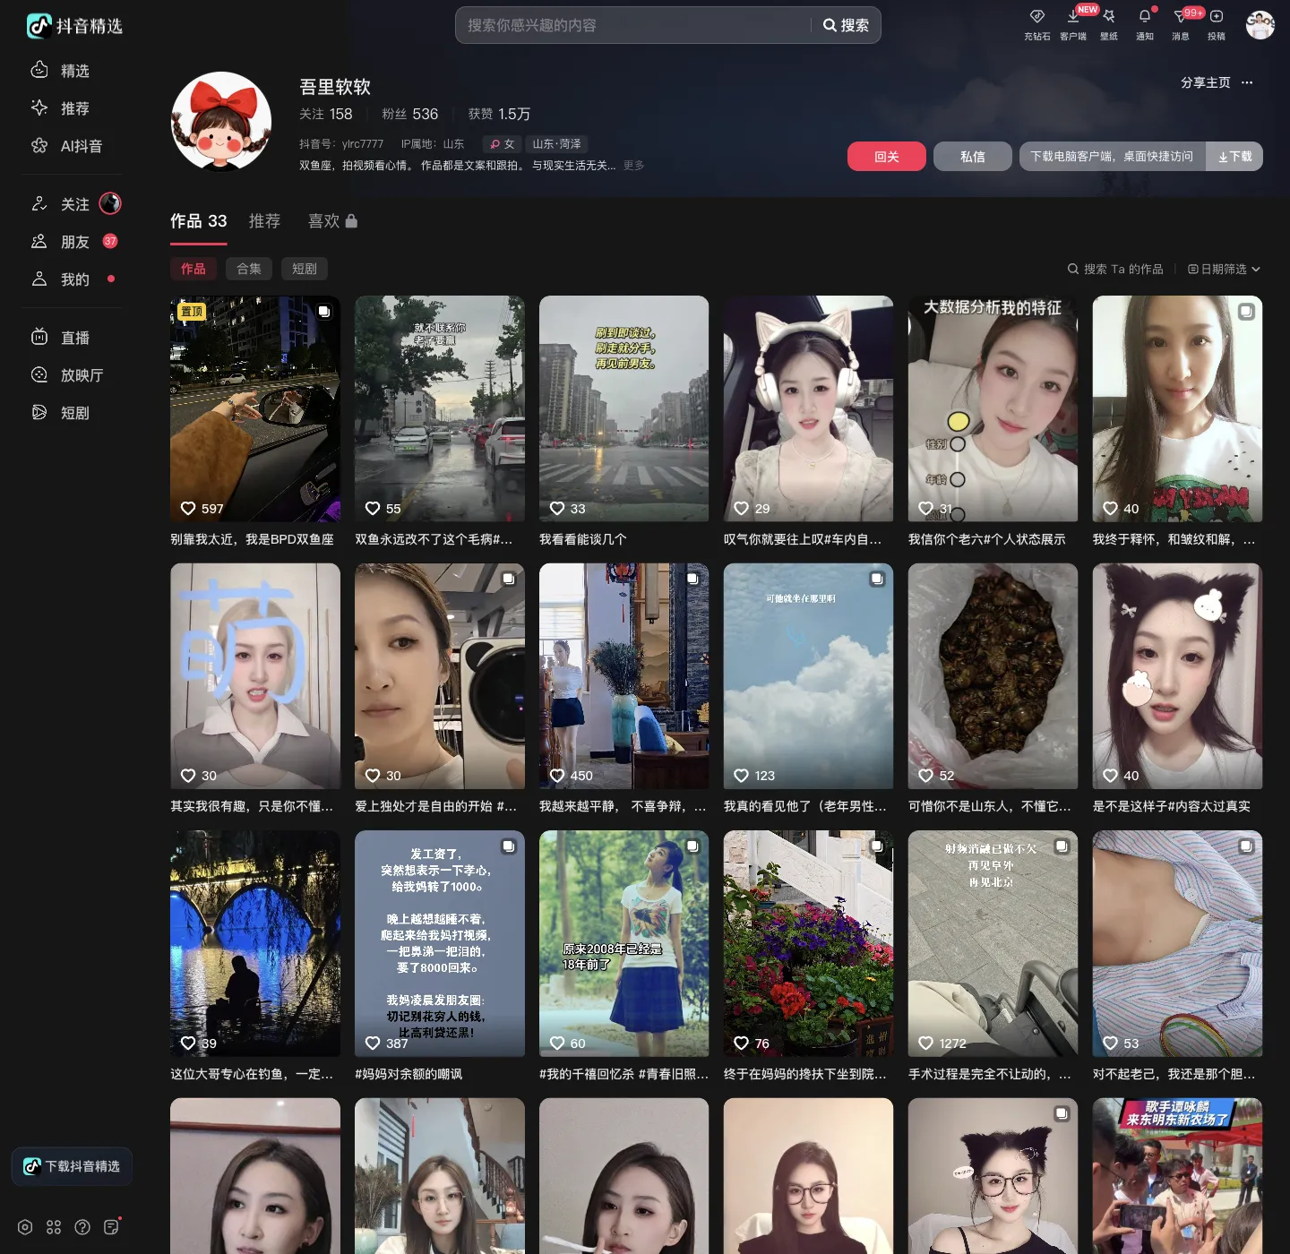Click the 私信 message button
The height and width of the screenshot is (1254, 1290).
tap(973, 157)
